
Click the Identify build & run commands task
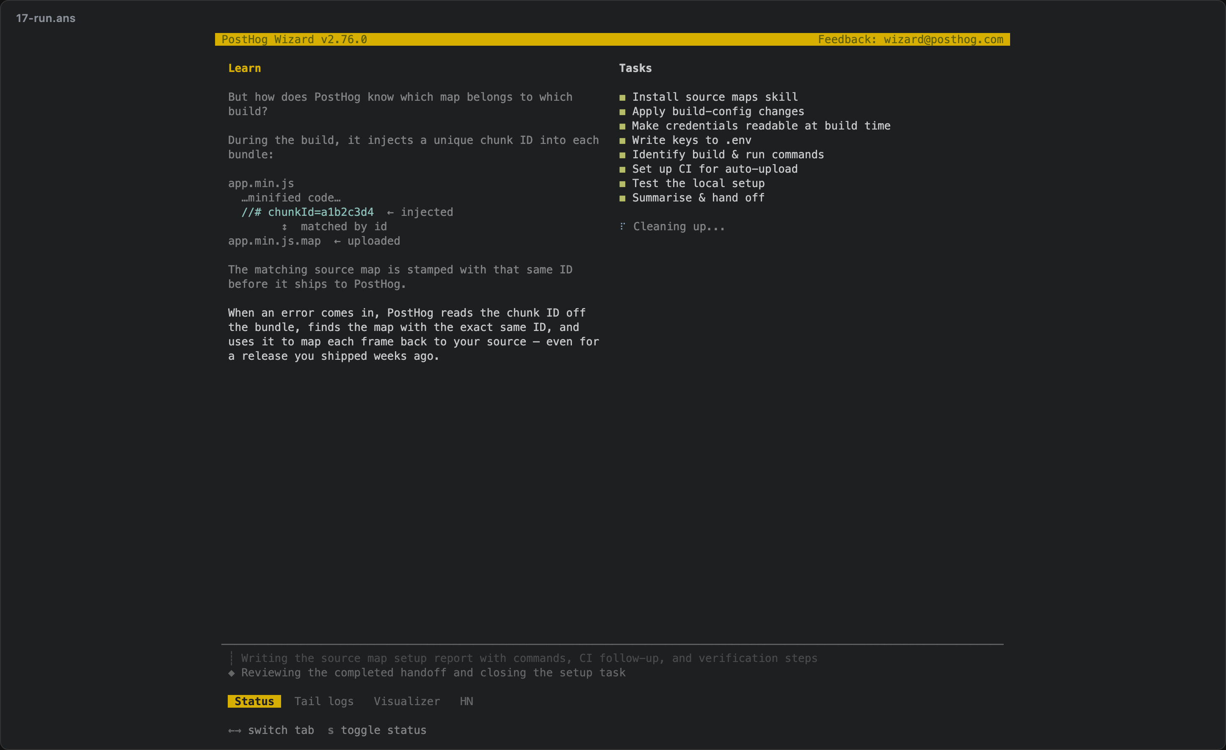pos(728,154)
